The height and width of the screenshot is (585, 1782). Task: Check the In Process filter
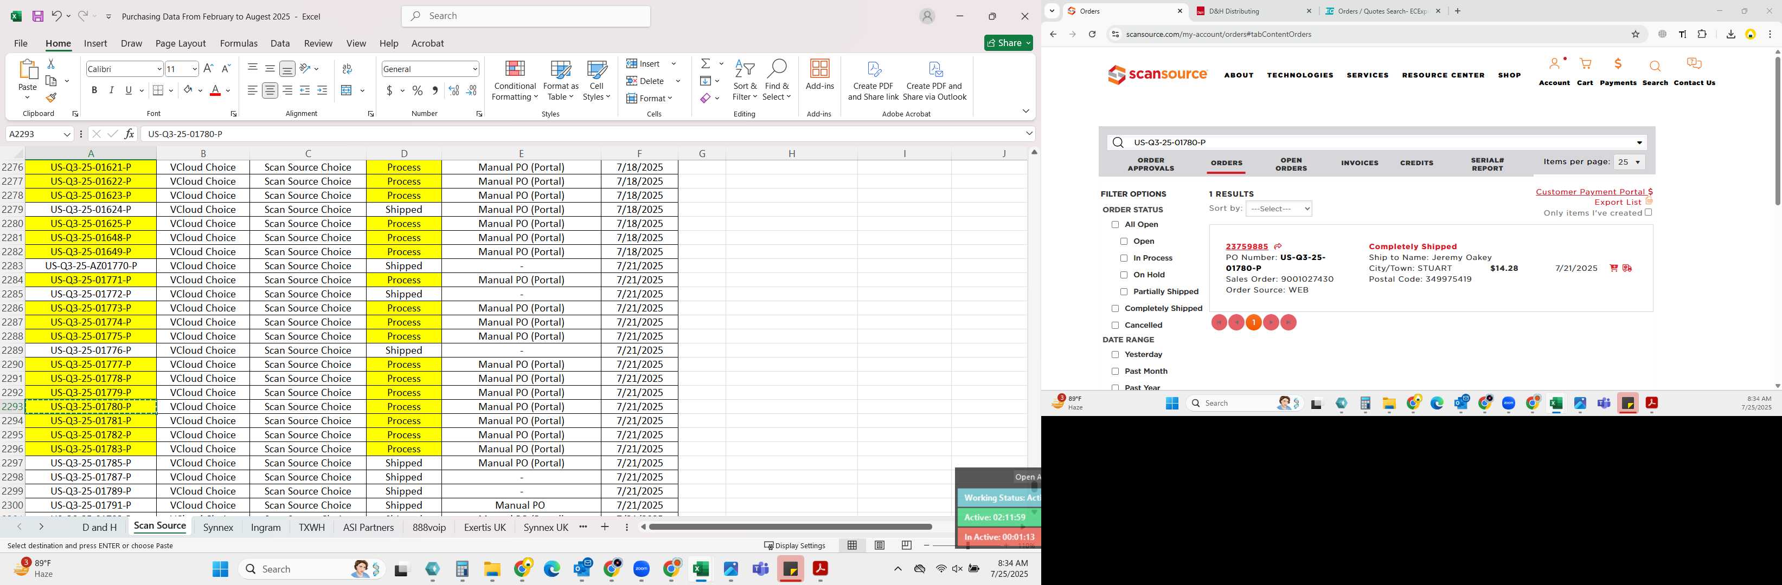pyautogui.click(x=1124, y=258)
